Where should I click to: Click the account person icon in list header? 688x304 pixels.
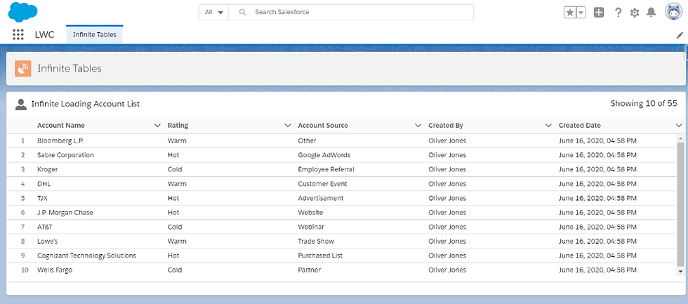[20, 105]
